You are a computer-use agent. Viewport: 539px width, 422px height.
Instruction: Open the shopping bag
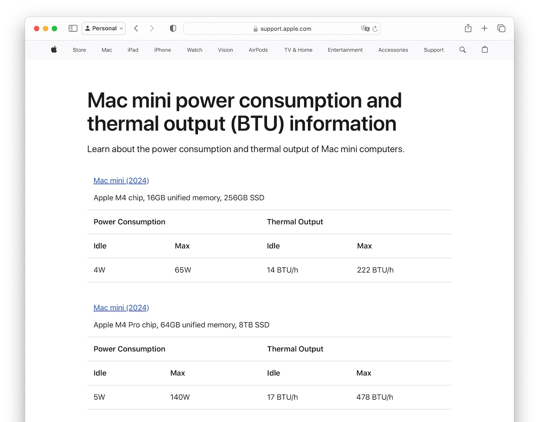pos(484,50)
